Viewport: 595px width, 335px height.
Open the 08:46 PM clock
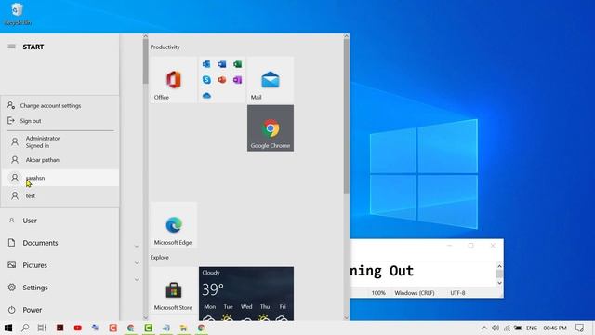tap(555, 328)
